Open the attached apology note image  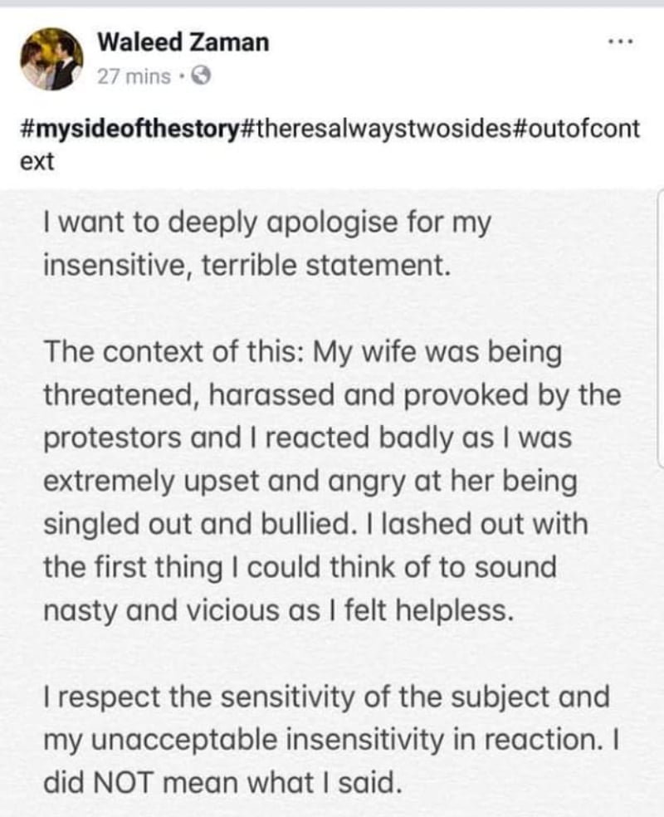(332, 503)
